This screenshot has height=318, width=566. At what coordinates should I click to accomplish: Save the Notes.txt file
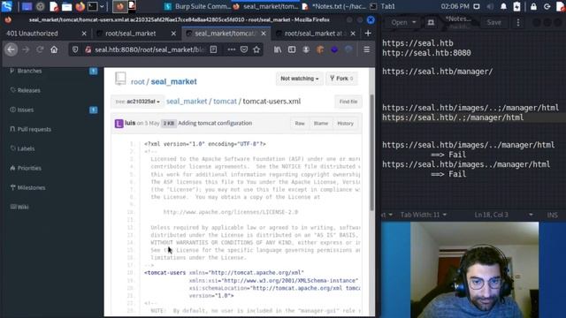pos(493,22)
